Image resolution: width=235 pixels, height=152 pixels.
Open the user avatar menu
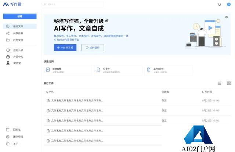(x=229, y=4)
